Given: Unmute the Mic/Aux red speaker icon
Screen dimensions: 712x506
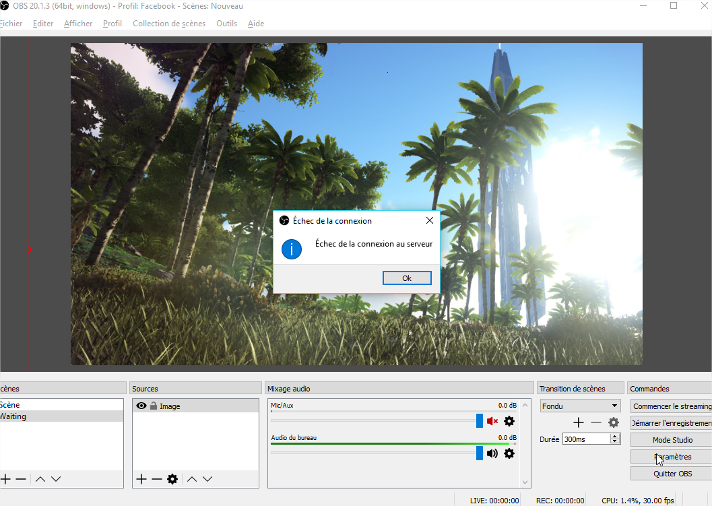Looking at the screenshot, I should point(492,421).
